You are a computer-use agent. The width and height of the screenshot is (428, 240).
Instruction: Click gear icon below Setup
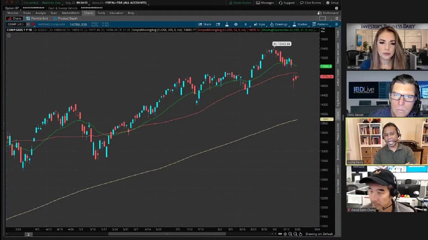[336, 8]
